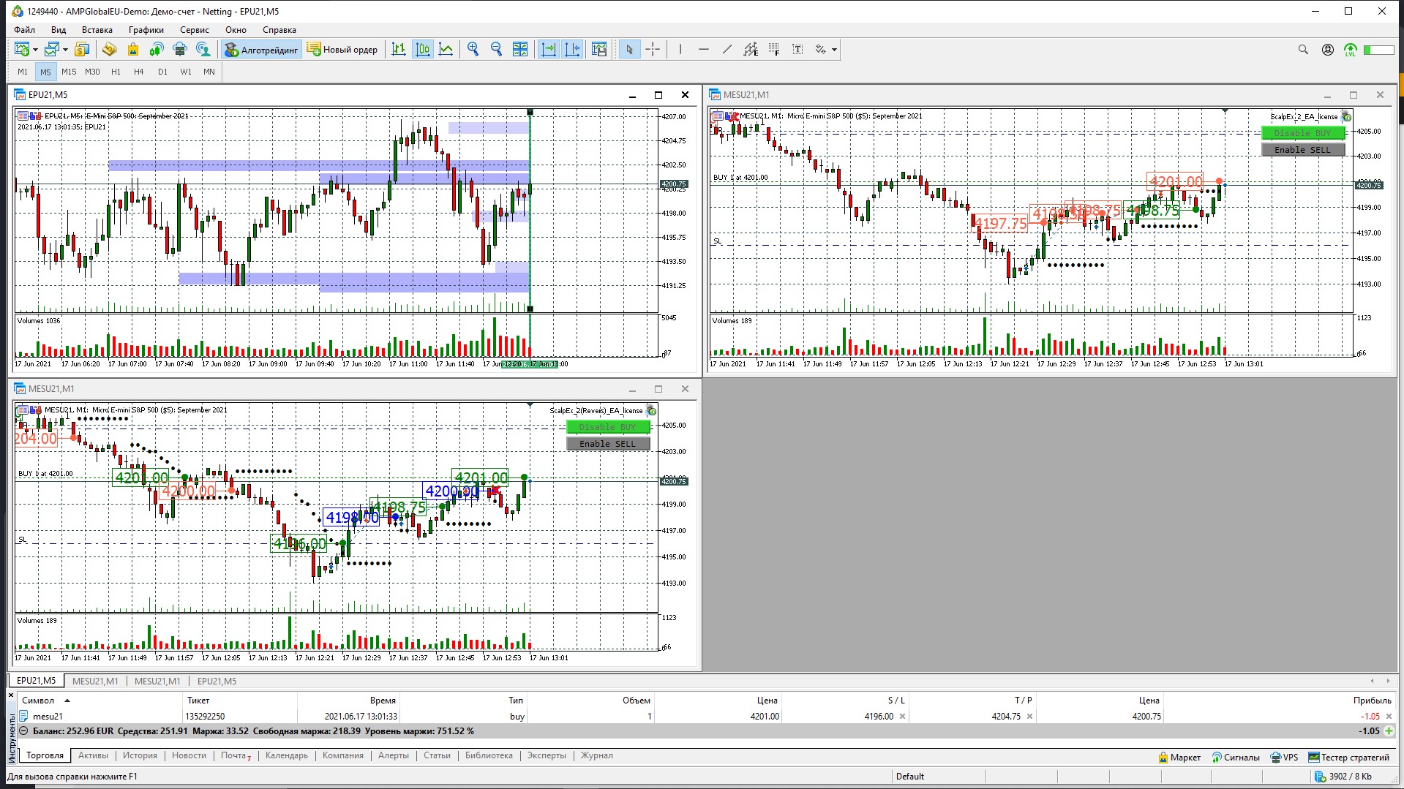The image size is (1404, 789).
Task: Expand the new chart dropdown arrow
Action: click(x=34, y=50)
